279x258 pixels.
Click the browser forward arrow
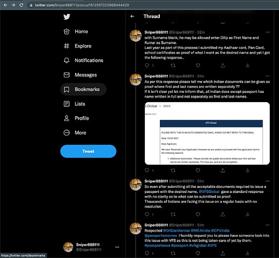[x=13, y=5]
